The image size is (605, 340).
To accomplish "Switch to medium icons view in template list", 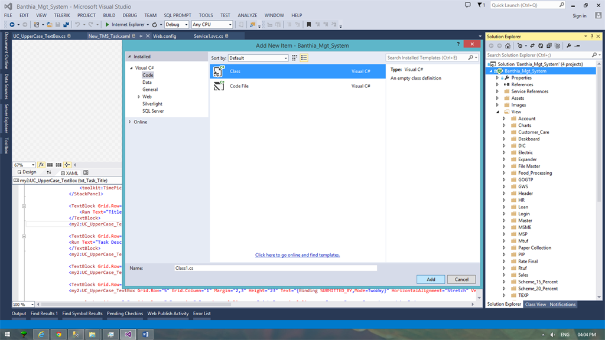I will pyautogui.click(x=294, y=57).
